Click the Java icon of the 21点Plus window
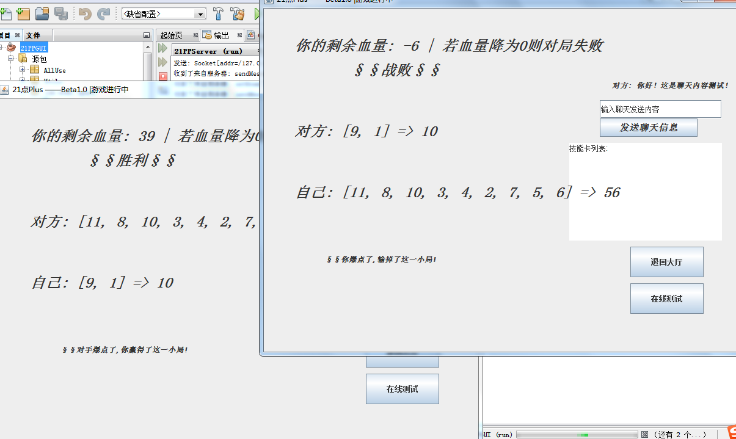Screen dimensions: 736x439 tap(5, 90)
